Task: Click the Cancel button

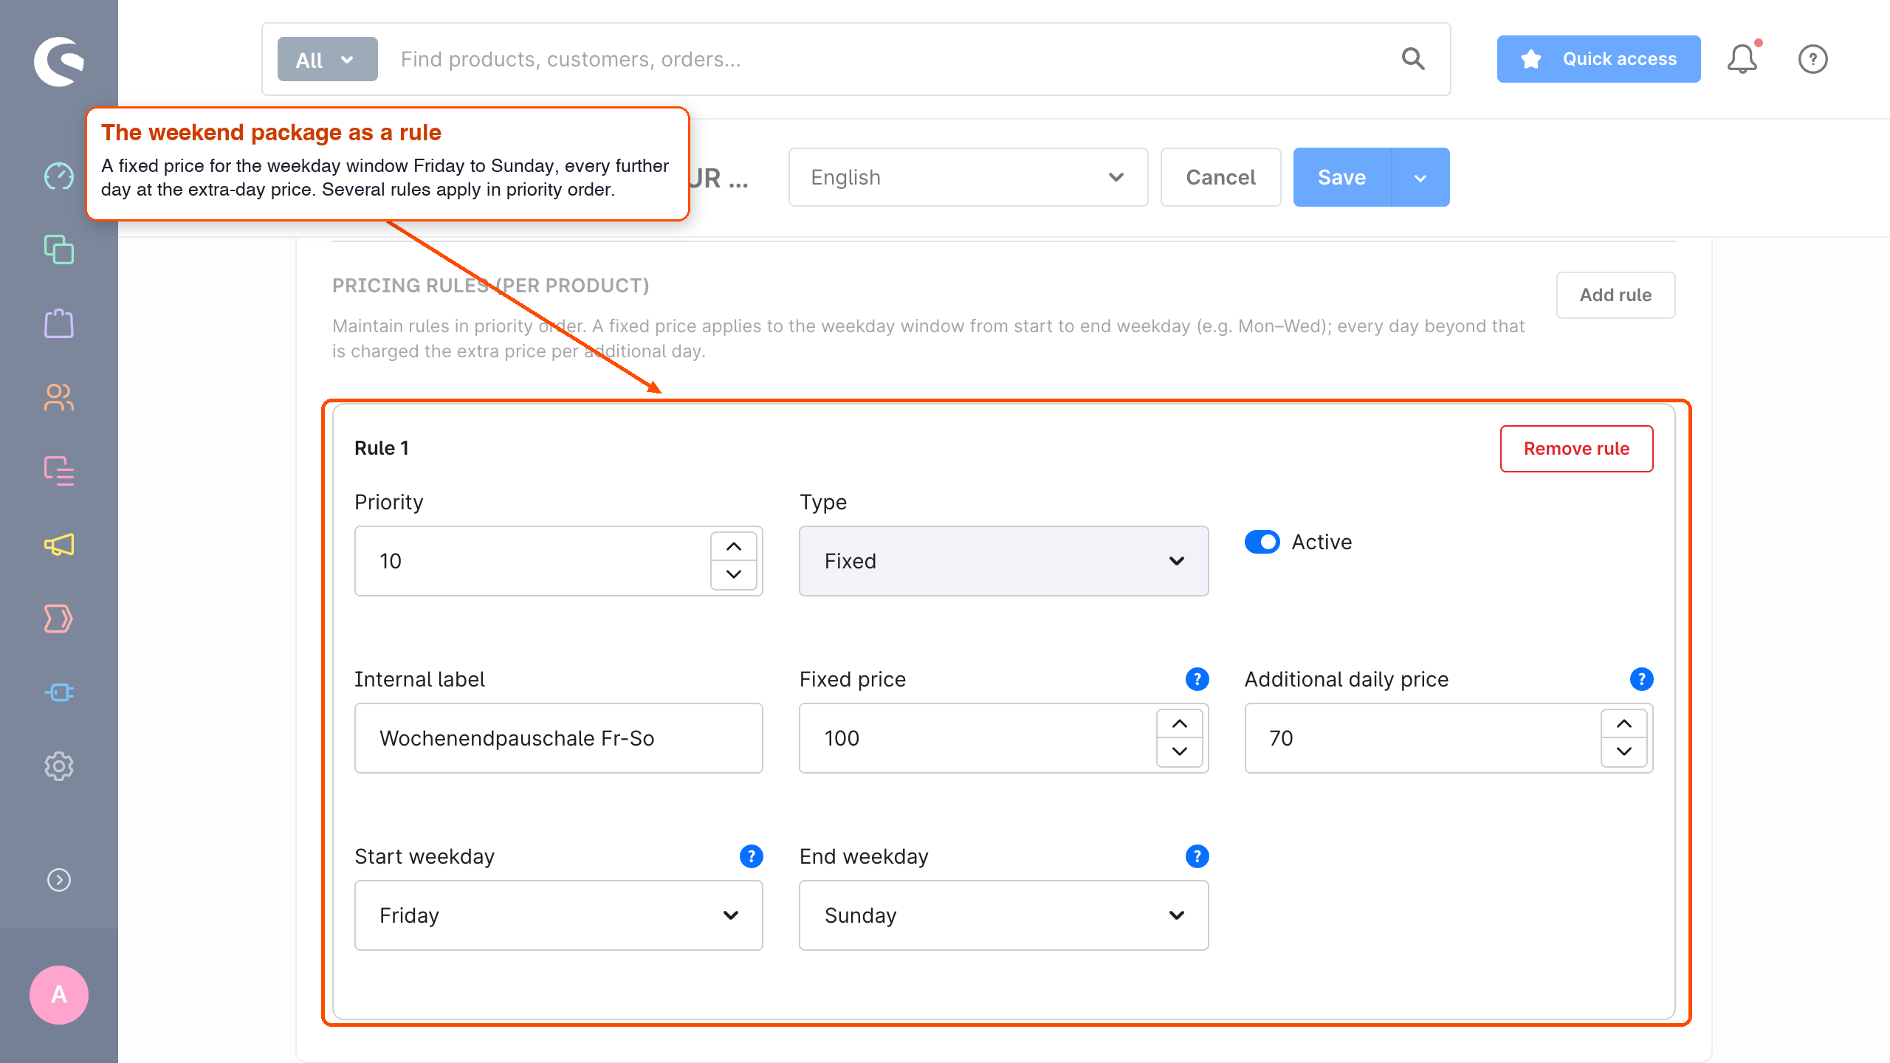Action: (1220, 177)
